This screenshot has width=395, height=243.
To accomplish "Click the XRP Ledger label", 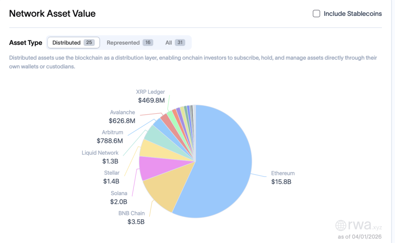I will click(150, 92).
